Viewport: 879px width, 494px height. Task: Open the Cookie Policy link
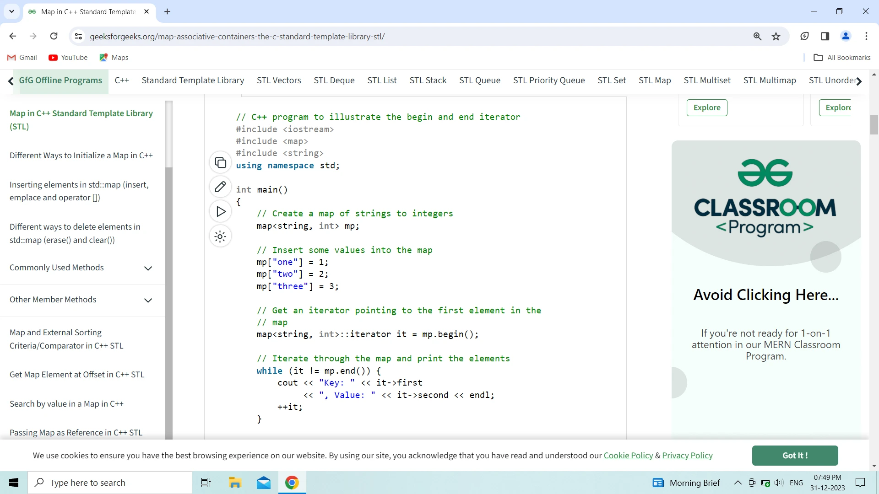(628, 456)
